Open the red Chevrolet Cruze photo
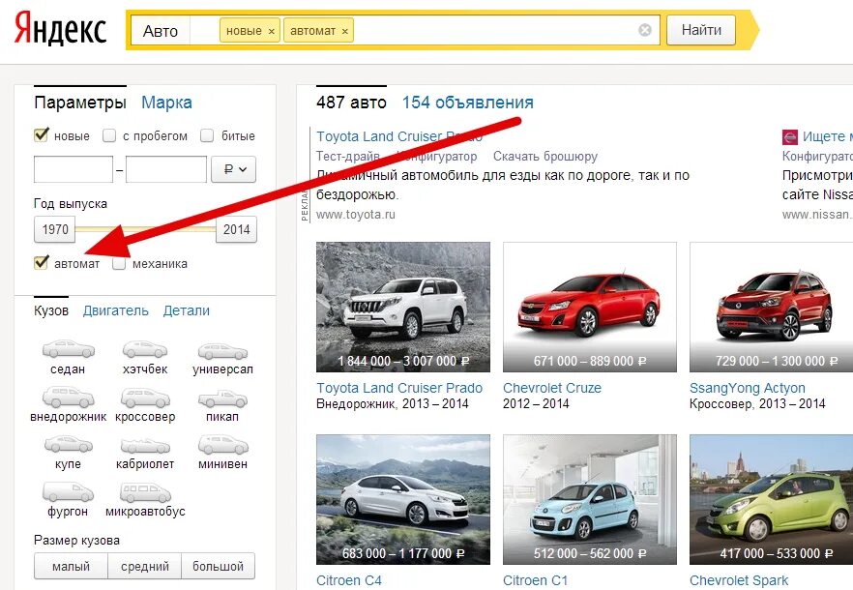The image size is (853, 590). point(590,307)
